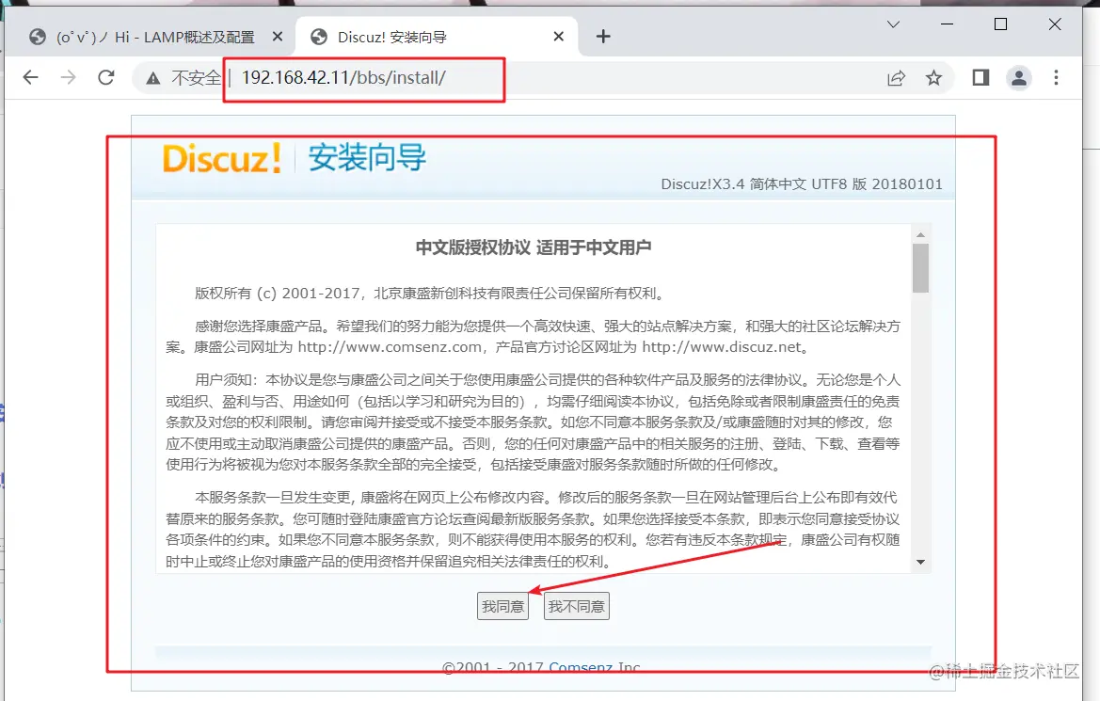The image size is (1100, 701).
Task: Click the 安装向导 title text
Action: click(367, 157)
